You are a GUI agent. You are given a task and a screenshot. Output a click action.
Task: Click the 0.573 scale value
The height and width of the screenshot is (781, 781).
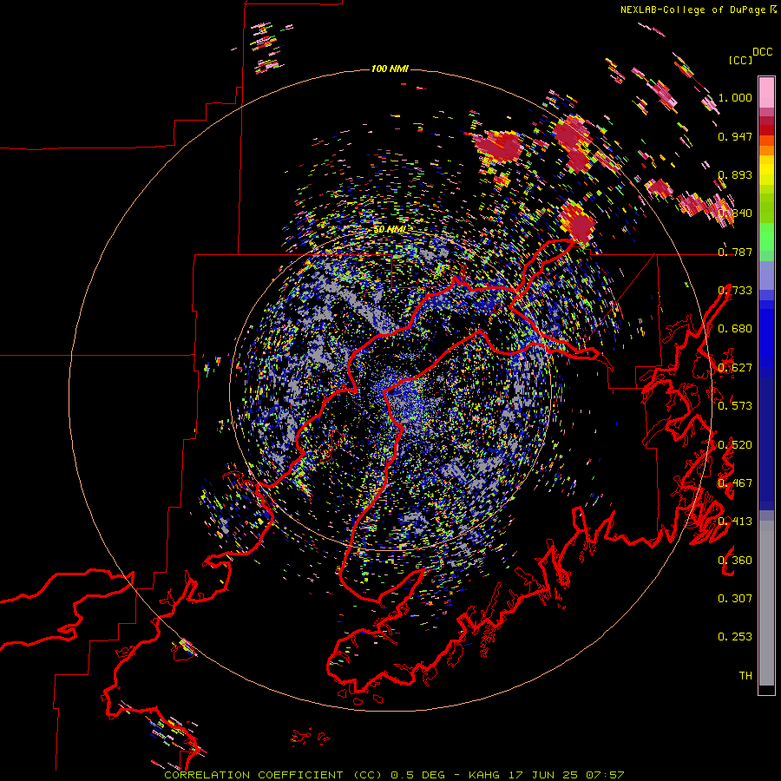pyautogui.click(x=735, y=406)
